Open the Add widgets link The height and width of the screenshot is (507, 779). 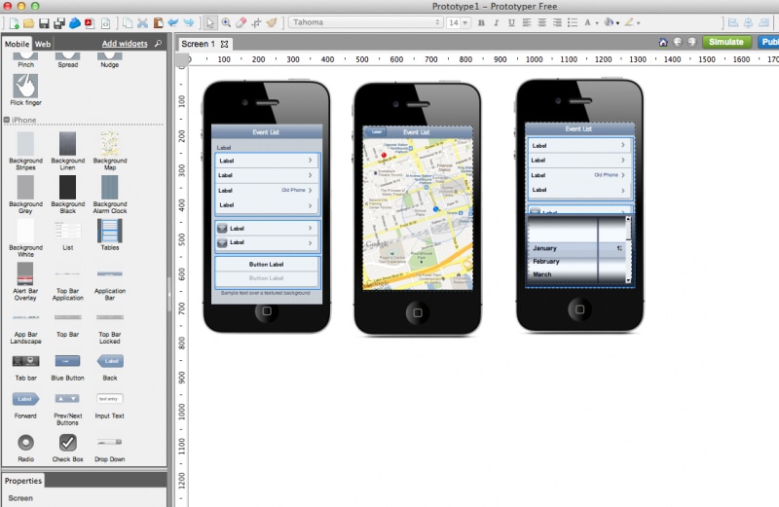point(125,44)
